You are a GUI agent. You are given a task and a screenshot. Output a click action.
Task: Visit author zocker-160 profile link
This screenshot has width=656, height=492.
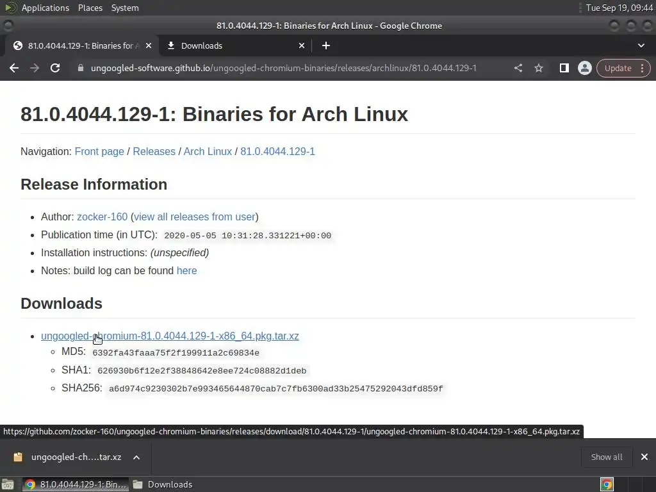tap(102, 217)
